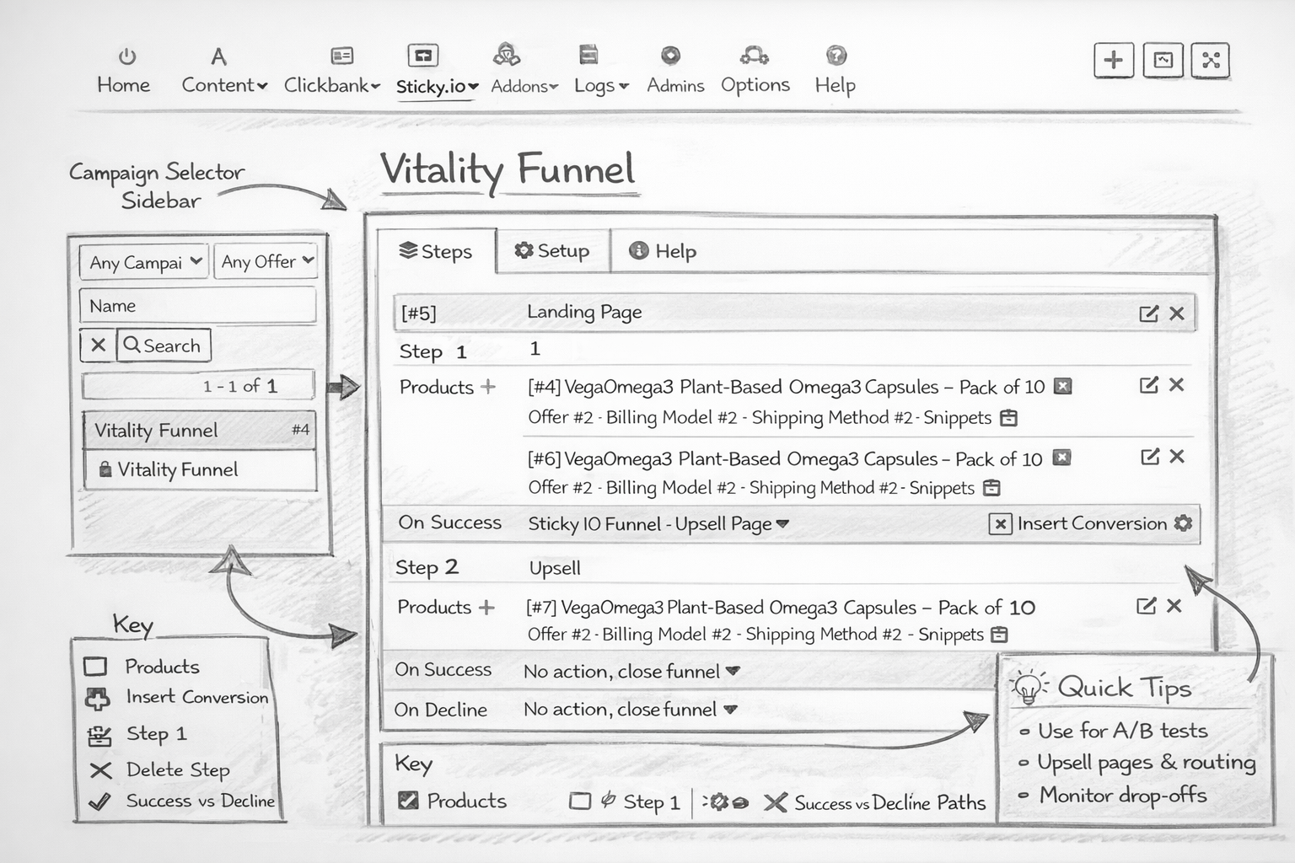Toggle the Insert Conversion checkbox on the On Success row
The height and width of the screenshot is (863, 1295).
click(1000, 523)
